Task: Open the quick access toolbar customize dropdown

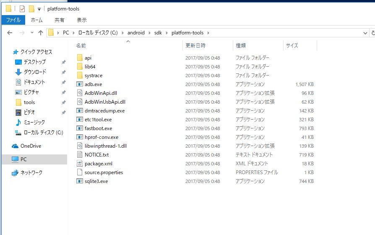Action: (x=39, y=9)
